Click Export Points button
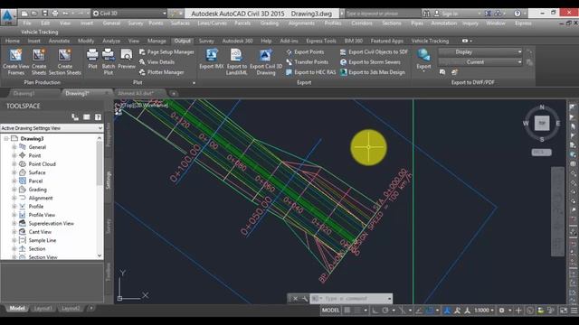The image size is (579, 325). click(305, 52)
